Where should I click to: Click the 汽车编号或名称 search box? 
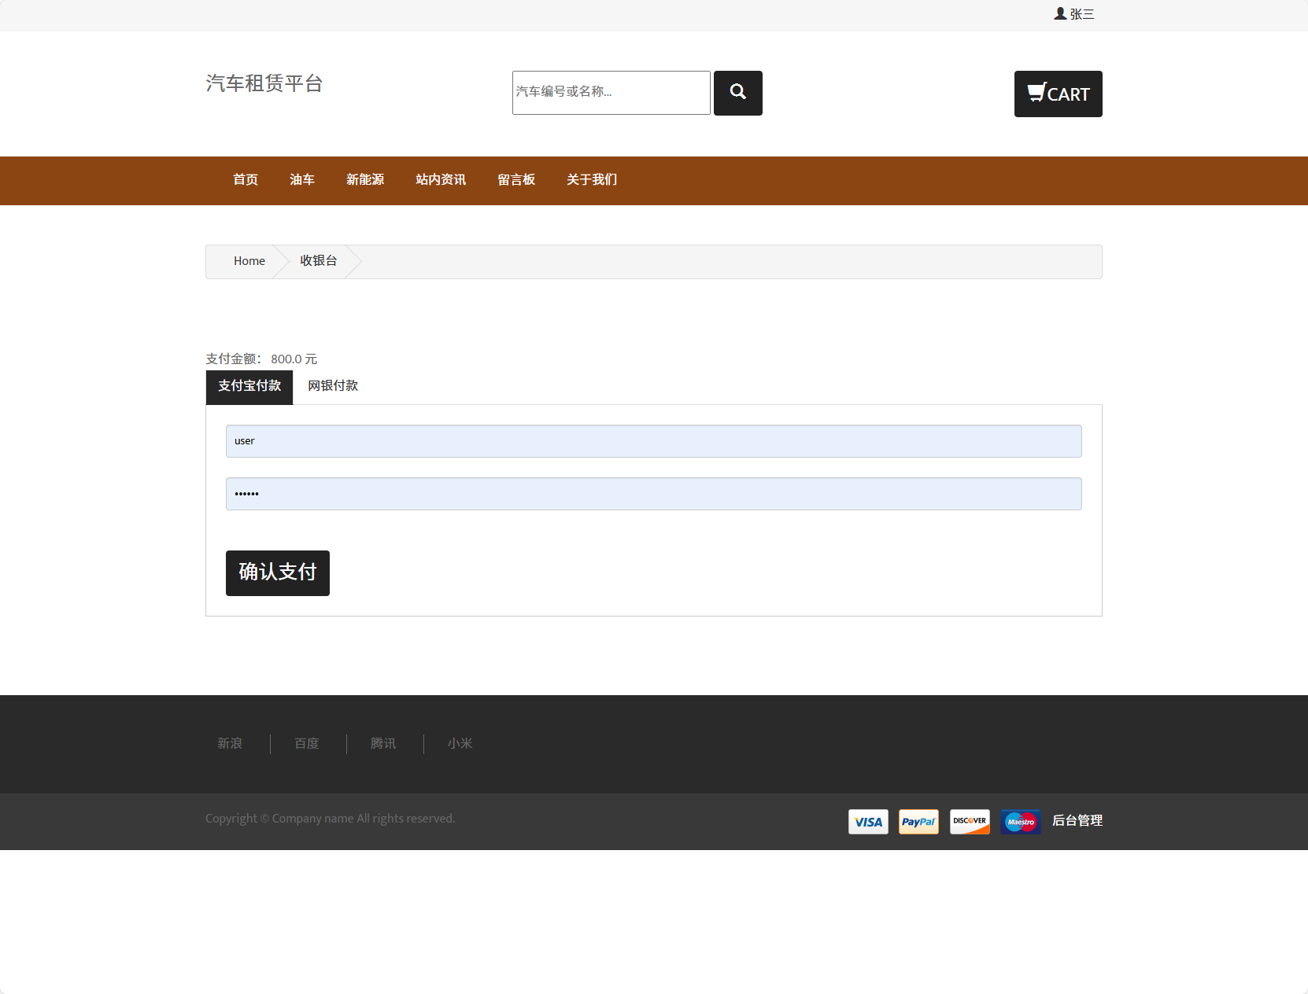611,93
